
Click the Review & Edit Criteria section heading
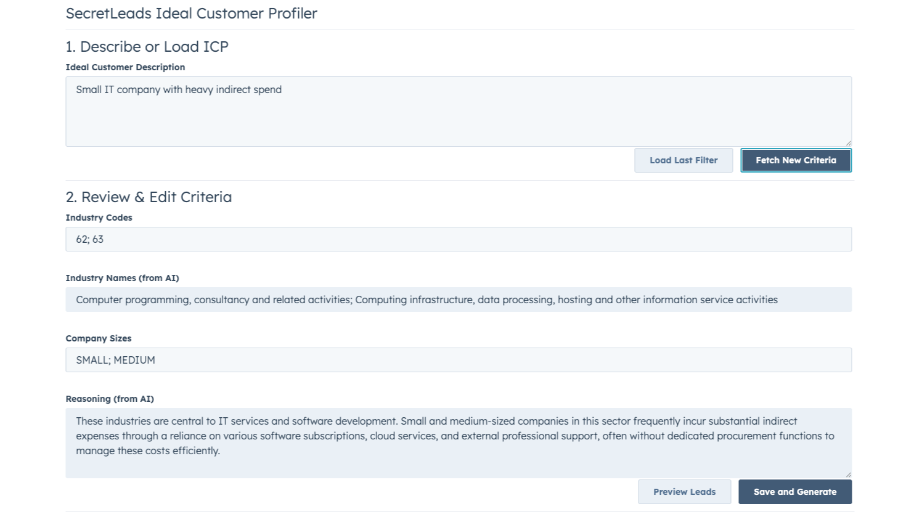pos(149,197)
